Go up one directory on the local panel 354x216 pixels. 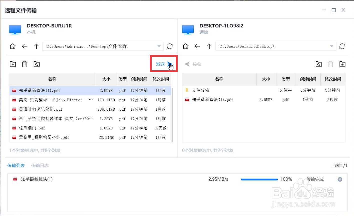coord(36,46)
